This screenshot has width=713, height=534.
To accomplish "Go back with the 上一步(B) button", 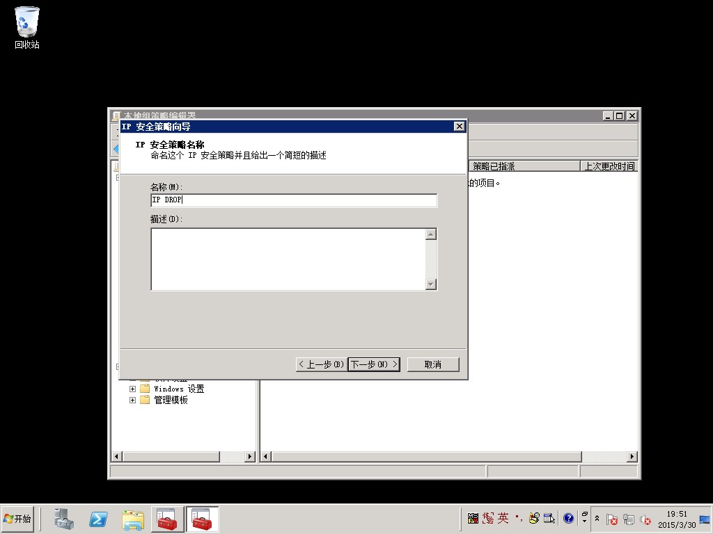I will 321,364.
